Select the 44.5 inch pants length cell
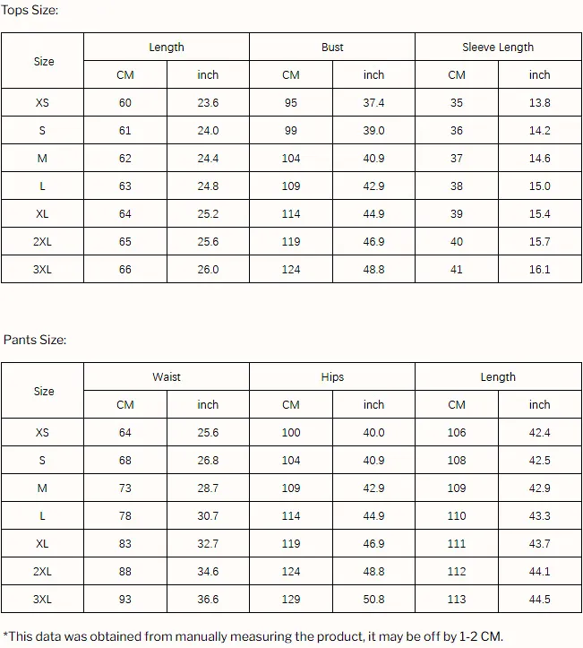Image resolution: width=583 pixels, height=648 pixels. [x=539, y=600]
